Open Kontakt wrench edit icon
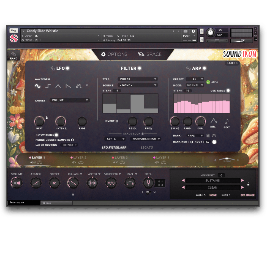The height and width of the screenshot is (267, 267). (x=13, y=31)
